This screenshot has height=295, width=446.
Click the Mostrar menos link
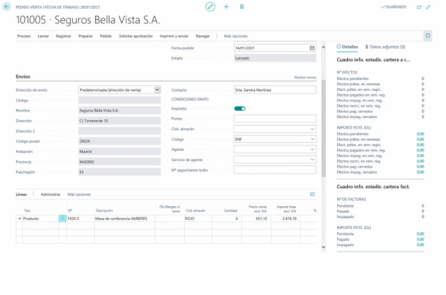pos(305,77)
